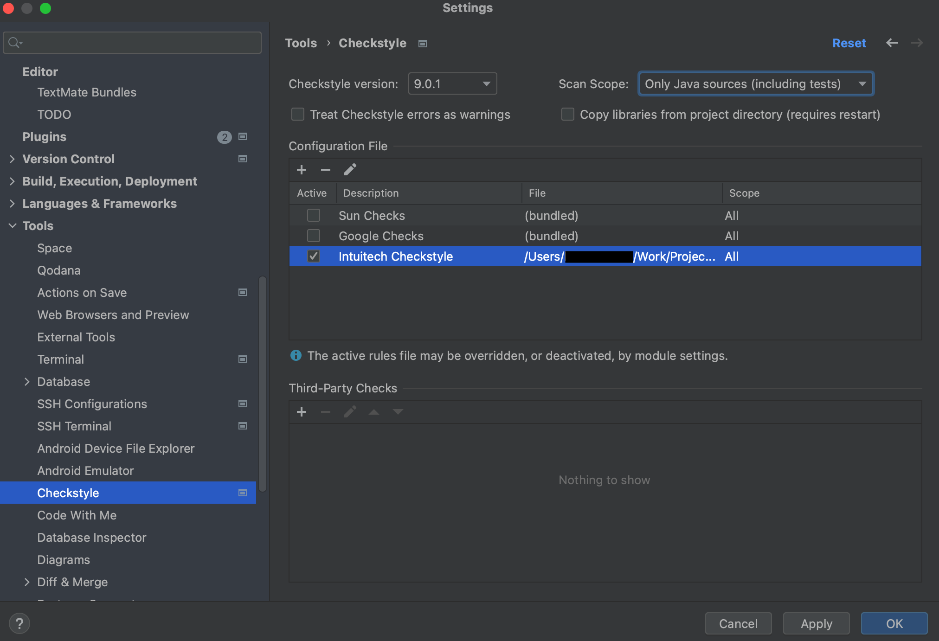939x641 pixels.
Task: Navigate forward using the right arrow
Action: pyautogui.click(x=917, y=43)
